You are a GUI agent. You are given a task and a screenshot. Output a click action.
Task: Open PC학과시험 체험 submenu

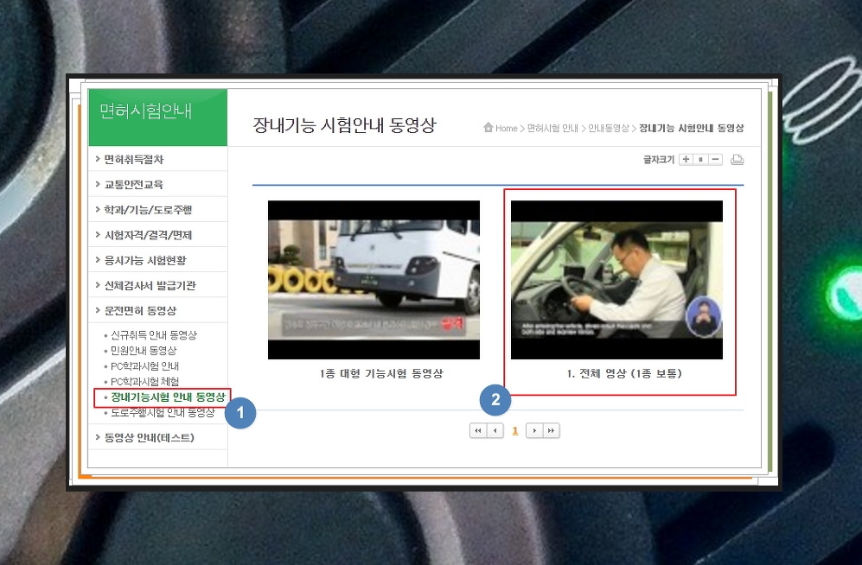[x=144, y=381]
